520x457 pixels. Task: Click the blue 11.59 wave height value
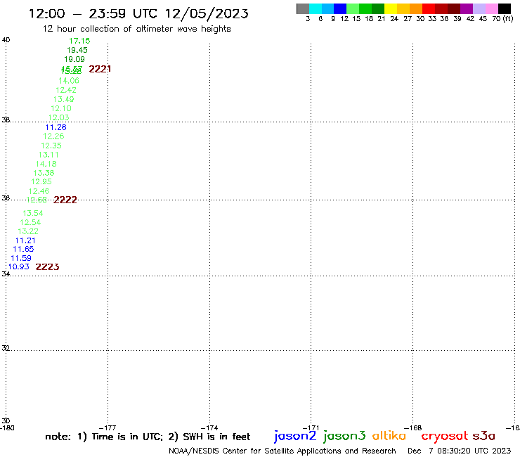21,258
